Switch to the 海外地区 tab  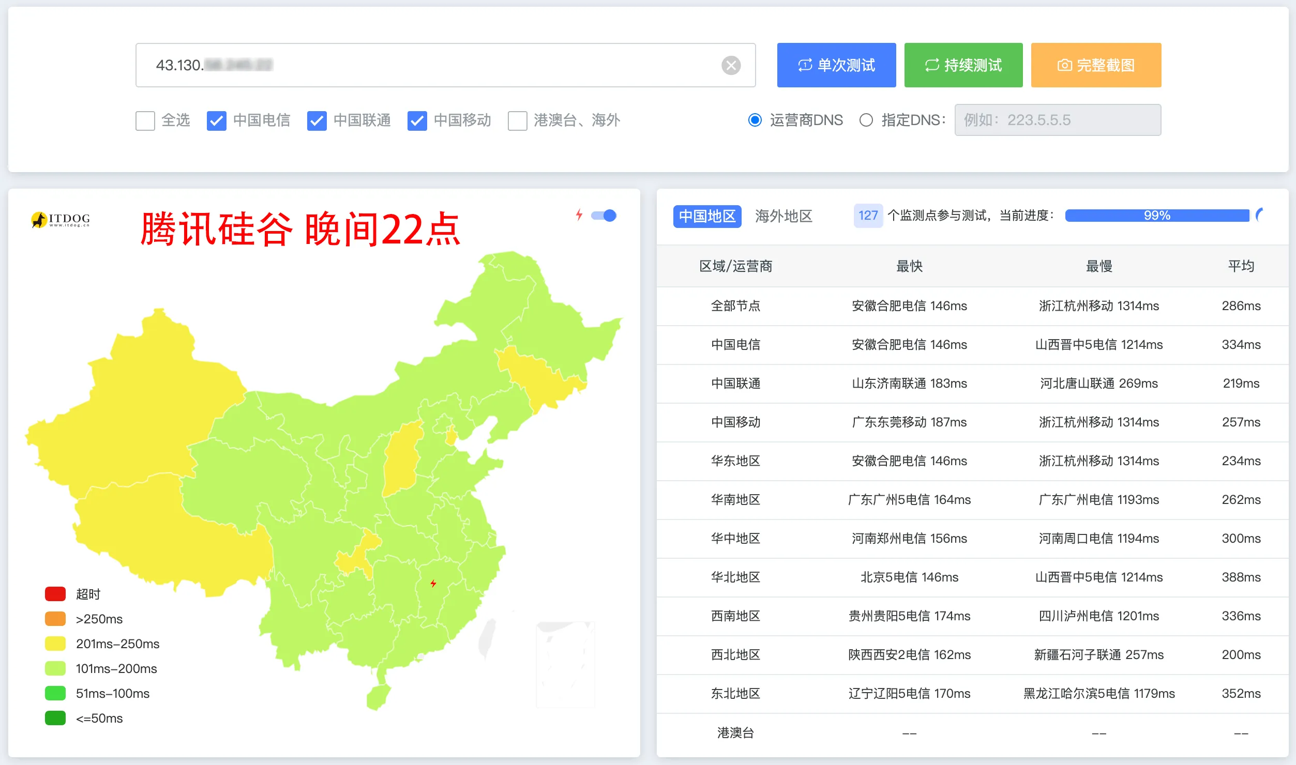click(x=783, y=216)
